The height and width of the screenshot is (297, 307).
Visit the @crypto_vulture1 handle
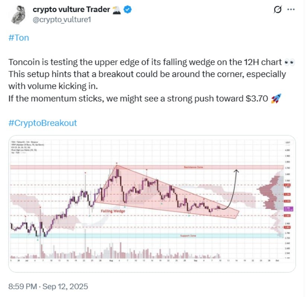click(x=62, y=20)
